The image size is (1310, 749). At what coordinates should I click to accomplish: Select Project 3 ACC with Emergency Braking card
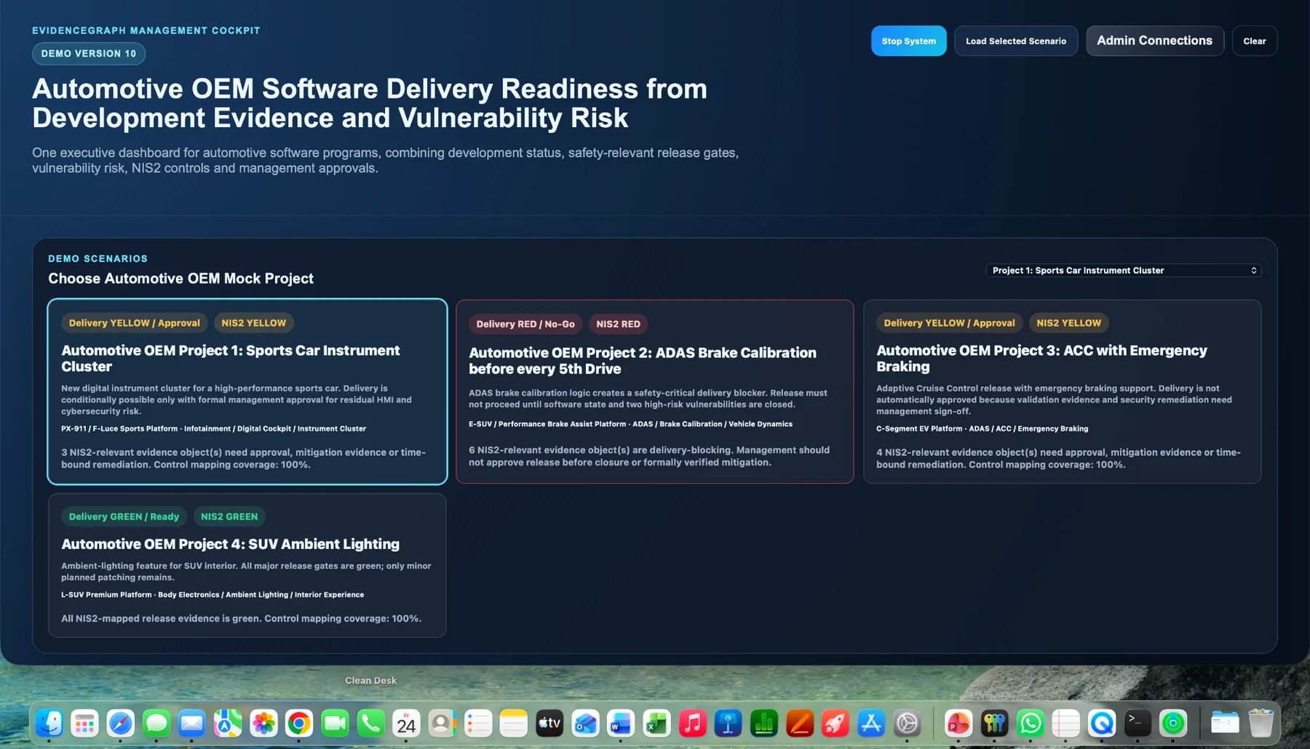click(x=1062, y=391)
